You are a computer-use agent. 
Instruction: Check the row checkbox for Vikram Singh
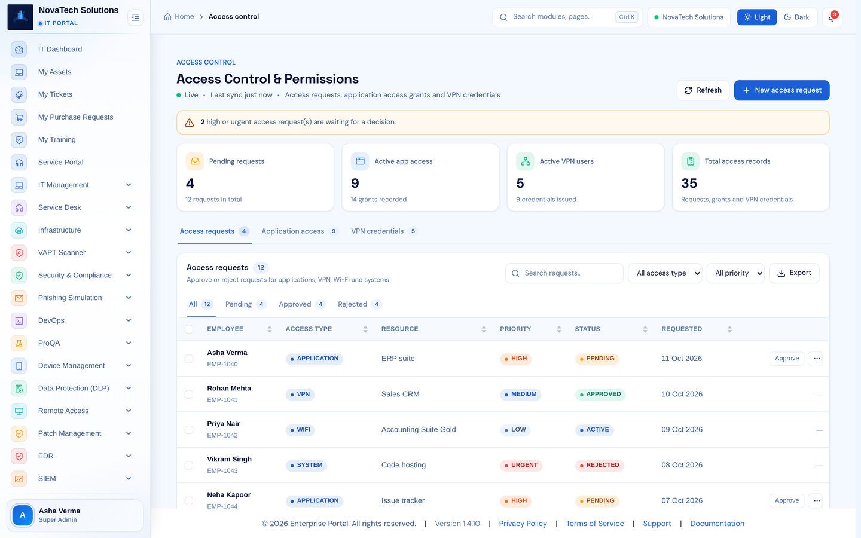click(189, 465)
